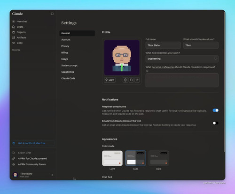Click the gift icon for Max offer

point(14,143)
